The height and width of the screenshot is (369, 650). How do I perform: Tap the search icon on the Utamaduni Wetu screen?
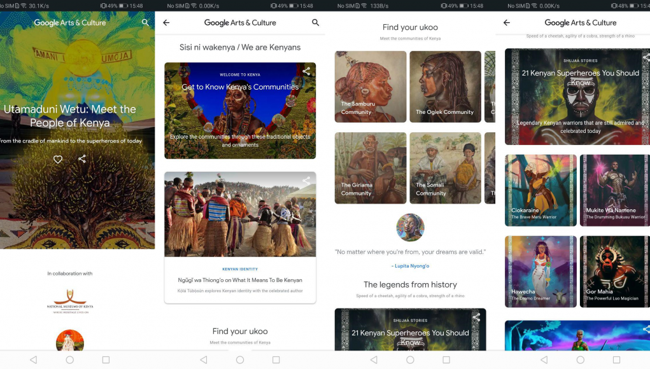tap(145, 22)
